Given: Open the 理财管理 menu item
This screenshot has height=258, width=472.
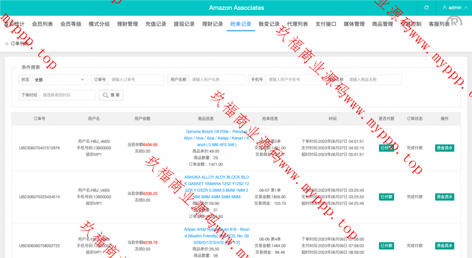Looking at the screenshot, I should point(127,24).
